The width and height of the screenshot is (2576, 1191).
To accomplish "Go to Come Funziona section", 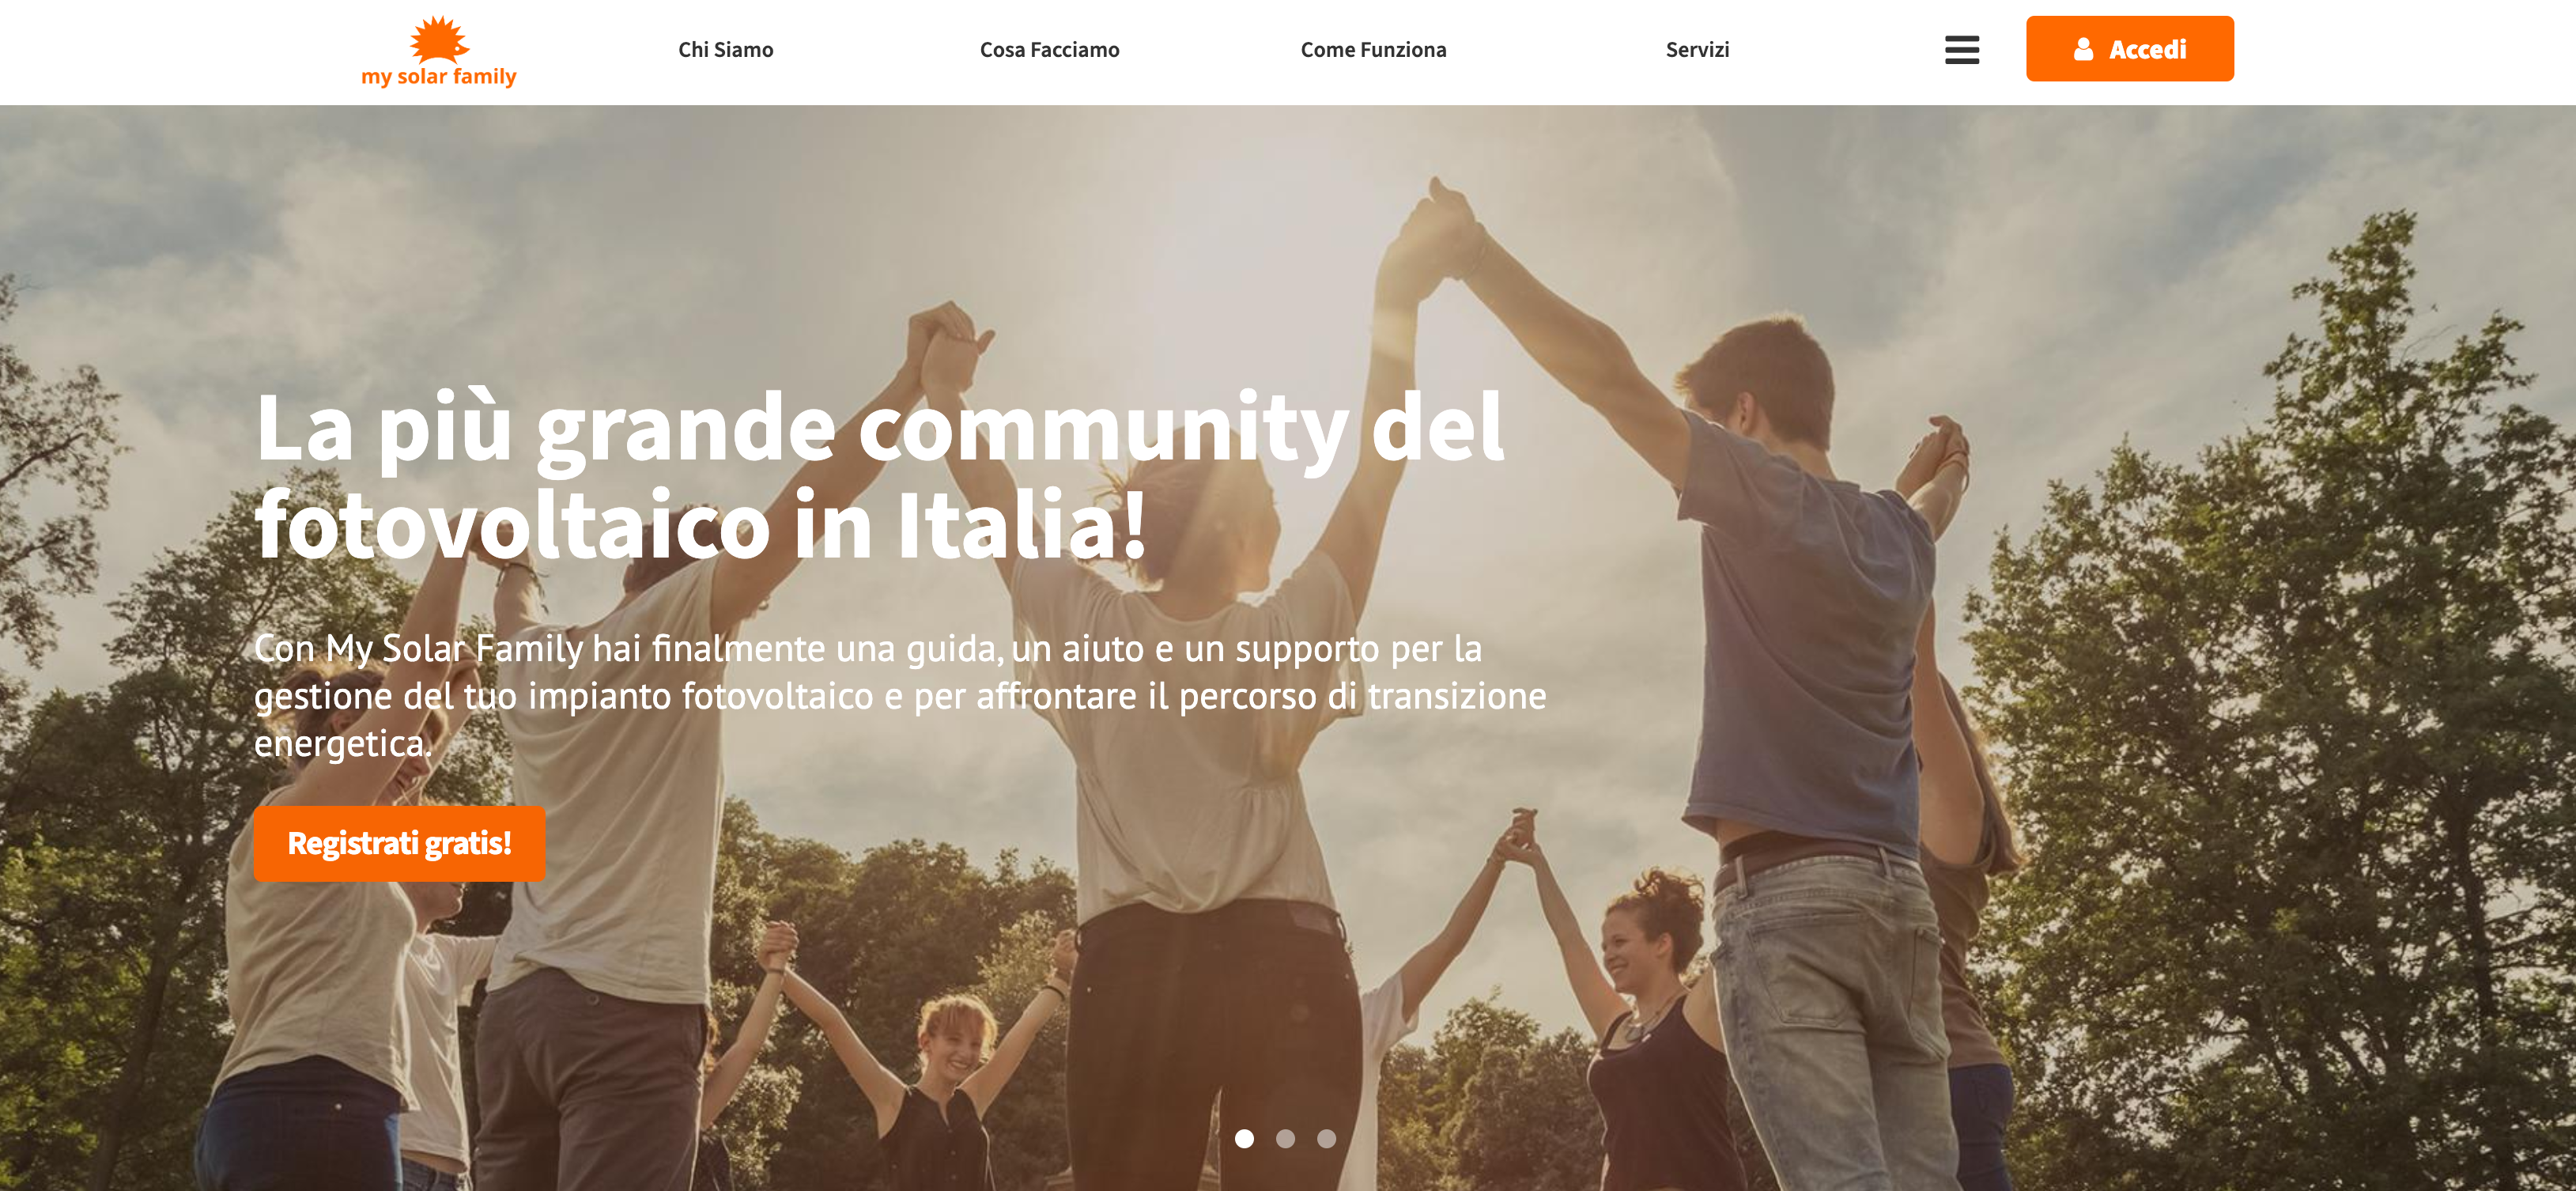I will point(1373,49).
